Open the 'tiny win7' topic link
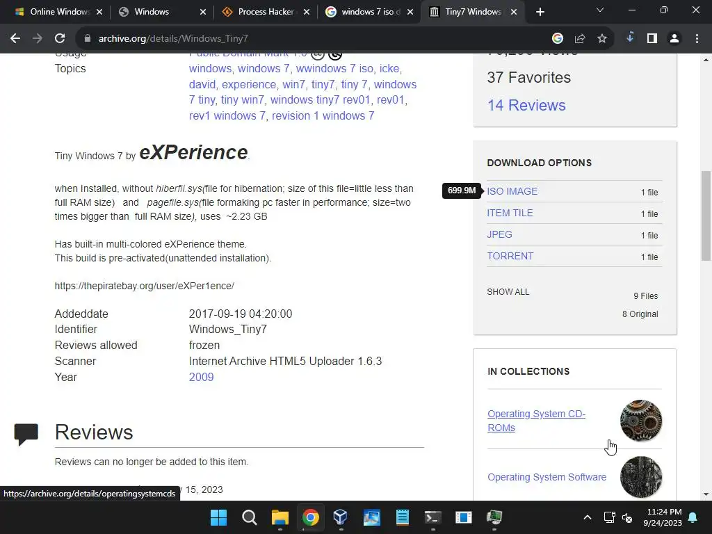 click(x=243, y=100)
